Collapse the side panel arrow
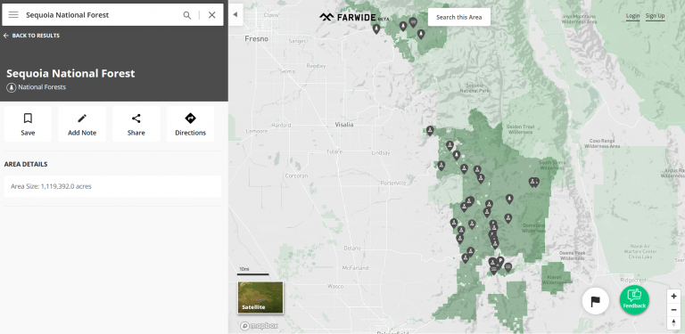The height and width of the screenshot is (334, 685). coord(235,15)
